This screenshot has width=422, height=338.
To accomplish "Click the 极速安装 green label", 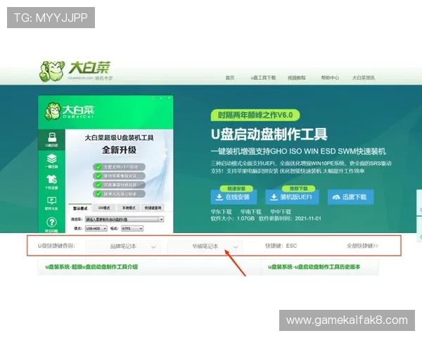I will pyautogui.click(x=236, y=189).
